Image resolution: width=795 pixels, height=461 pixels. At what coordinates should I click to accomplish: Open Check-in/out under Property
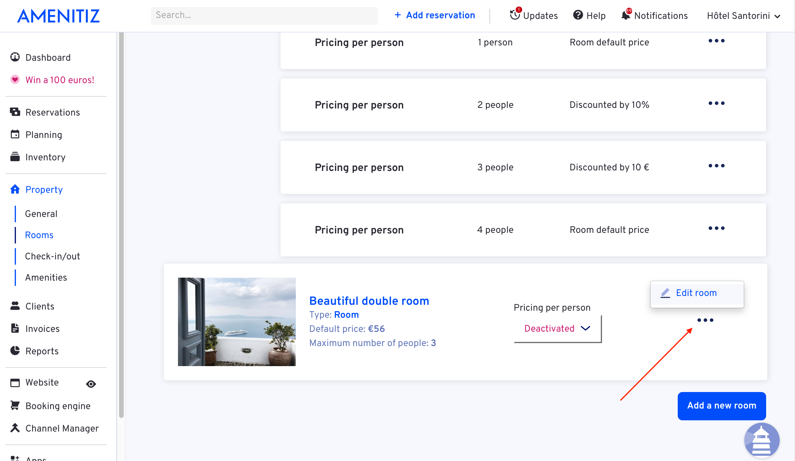tap(52, 256)
